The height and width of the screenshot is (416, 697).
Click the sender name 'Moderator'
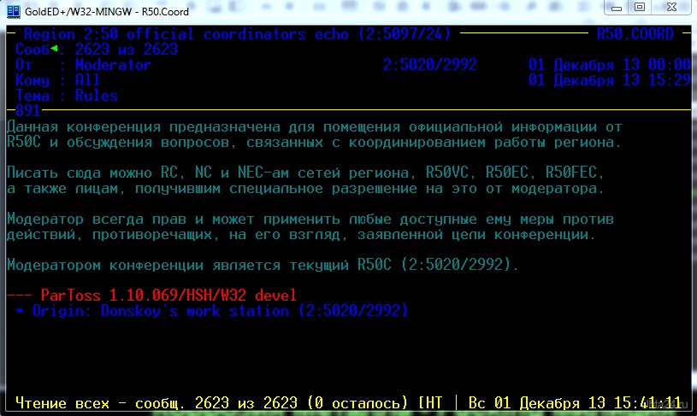pyautogui.click(x=113, y=65)
